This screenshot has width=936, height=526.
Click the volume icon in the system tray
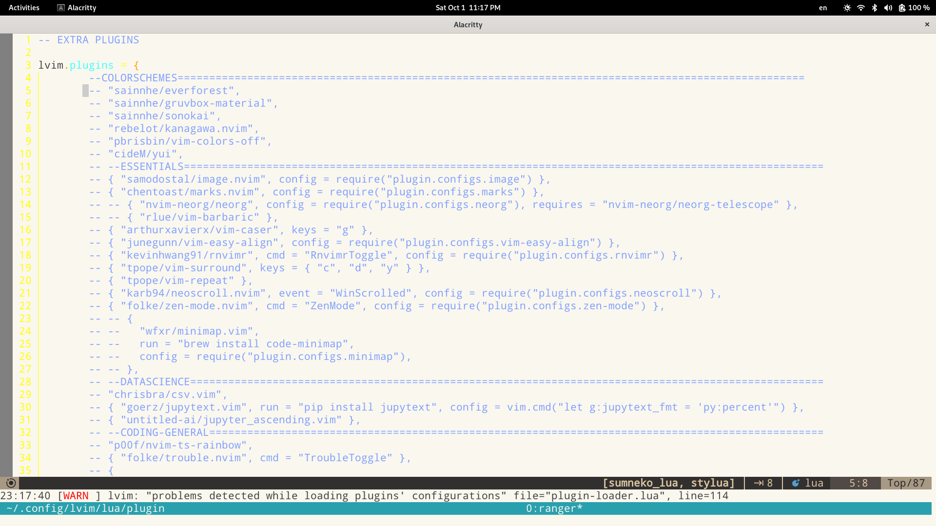888,8
